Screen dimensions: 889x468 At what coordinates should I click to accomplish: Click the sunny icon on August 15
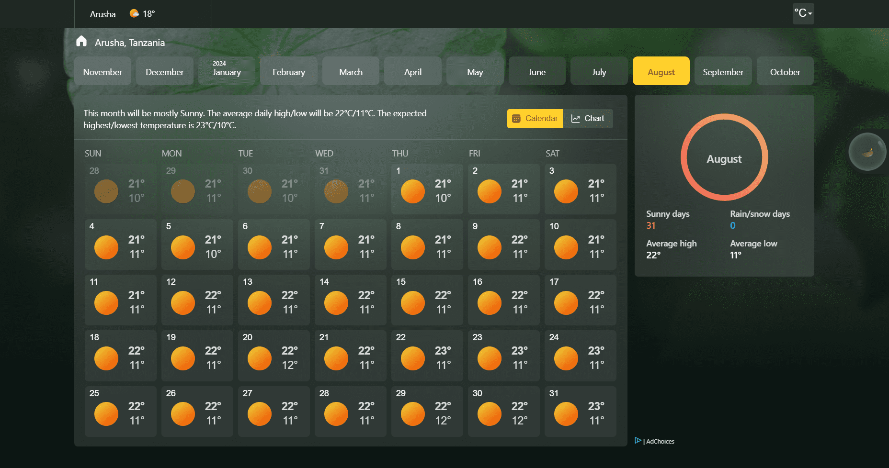tap(412, 302)
